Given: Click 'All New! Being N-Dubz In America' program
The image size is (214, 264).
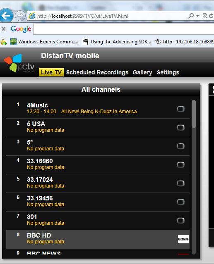Looking at the screenshot, I should click(x=99, y=112).
